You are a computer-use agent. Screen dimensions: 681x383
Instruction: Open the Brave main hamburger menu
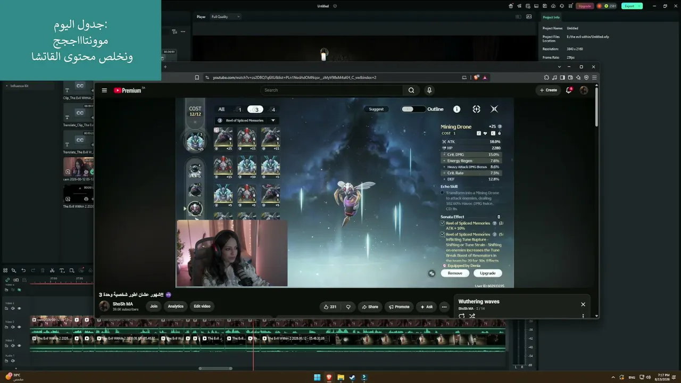(594, 77)
